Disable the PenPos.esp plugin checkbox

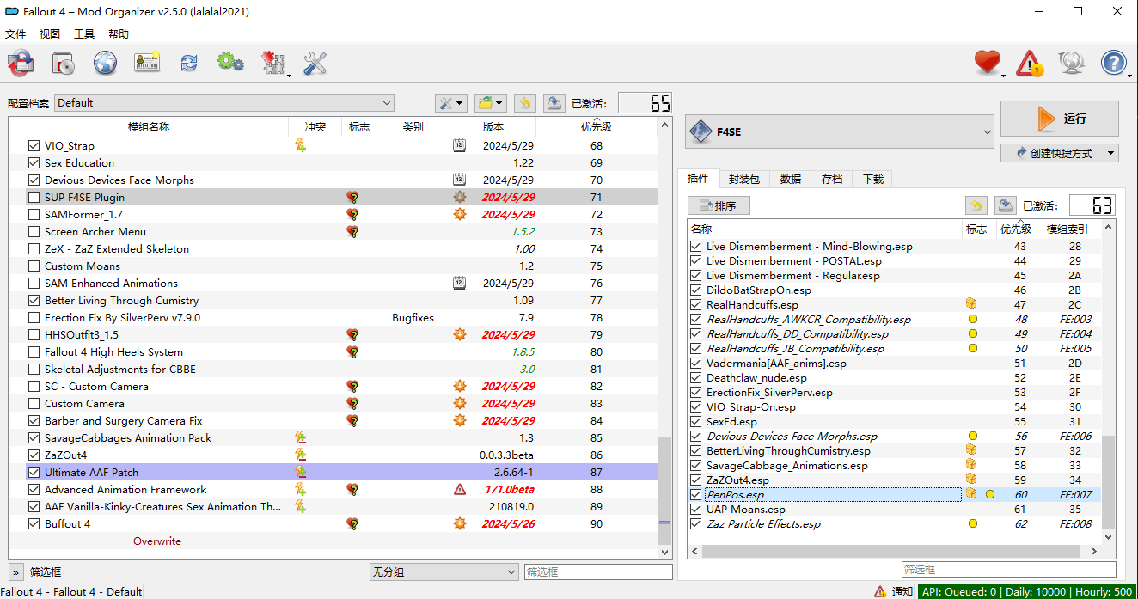697,495
